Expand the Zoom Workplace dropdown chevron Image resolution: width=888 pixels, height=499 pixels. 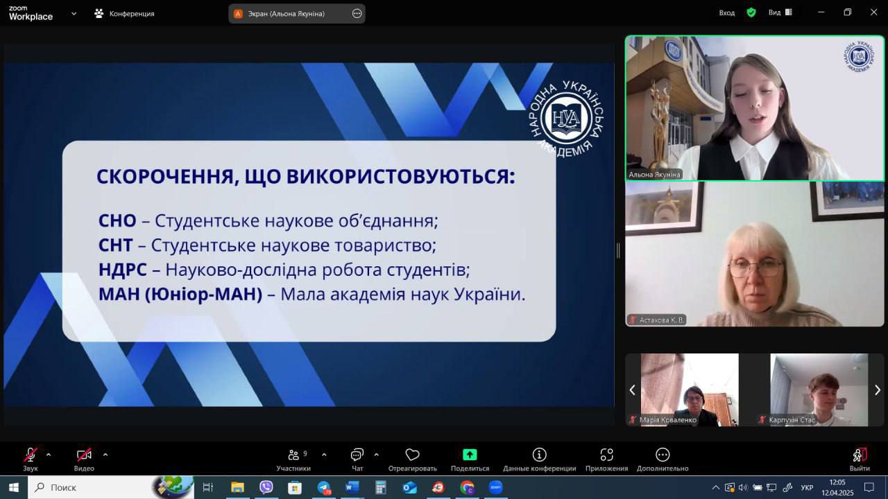click(74, 13)
